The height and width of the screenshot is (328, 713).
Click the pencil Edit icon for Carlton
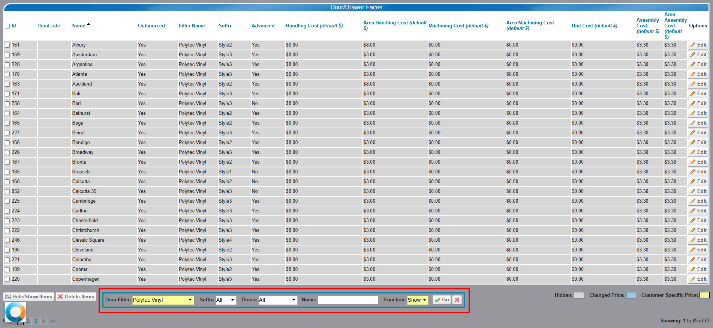pos(693,211)
